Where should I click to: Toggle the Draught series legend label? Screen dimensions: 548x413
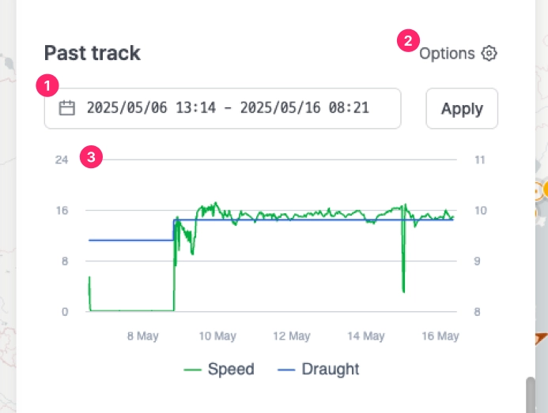330,370
